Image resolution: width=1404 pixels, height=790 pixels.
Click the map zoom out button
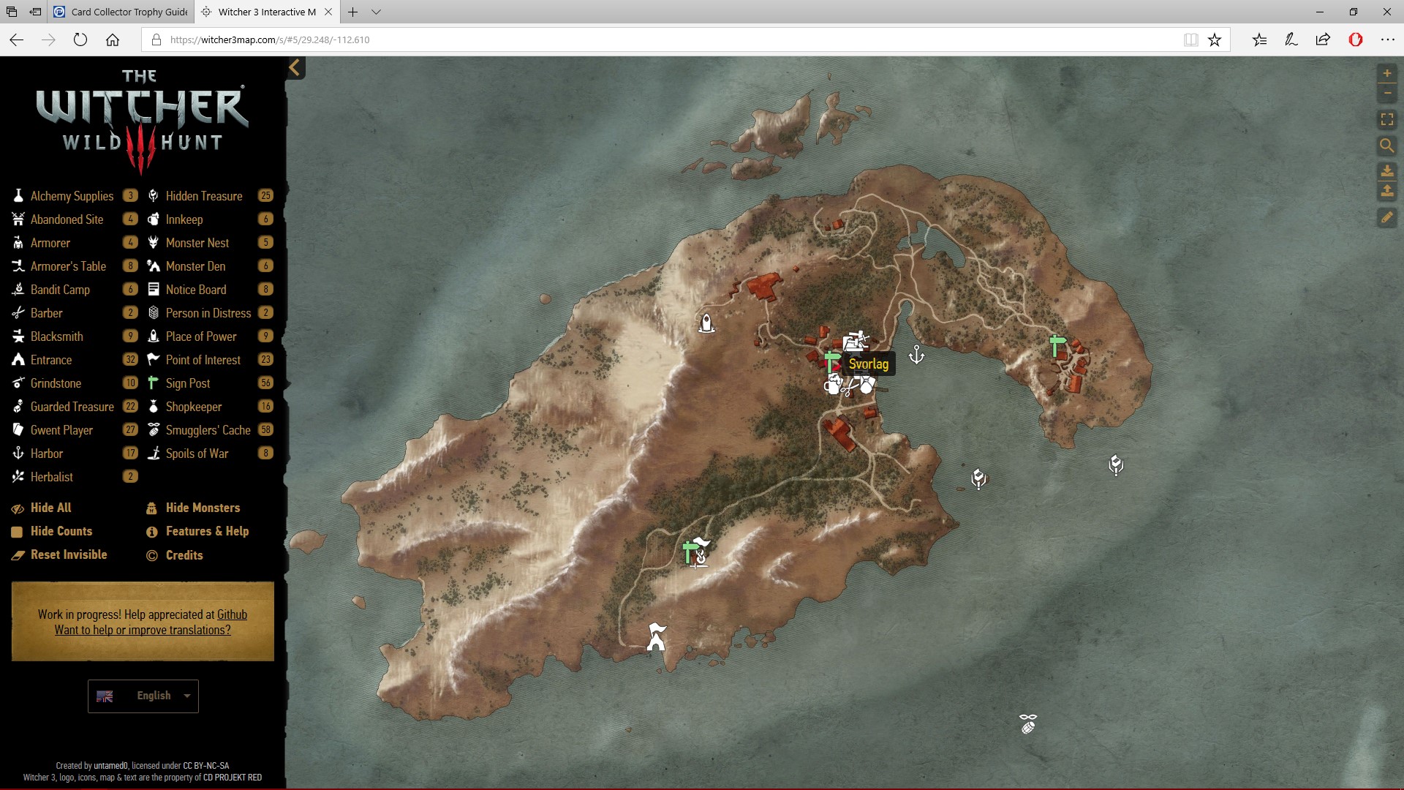1386,94
